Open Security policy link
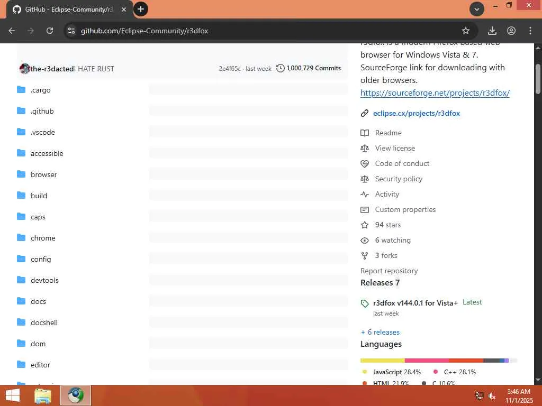 tap(399, 179)
